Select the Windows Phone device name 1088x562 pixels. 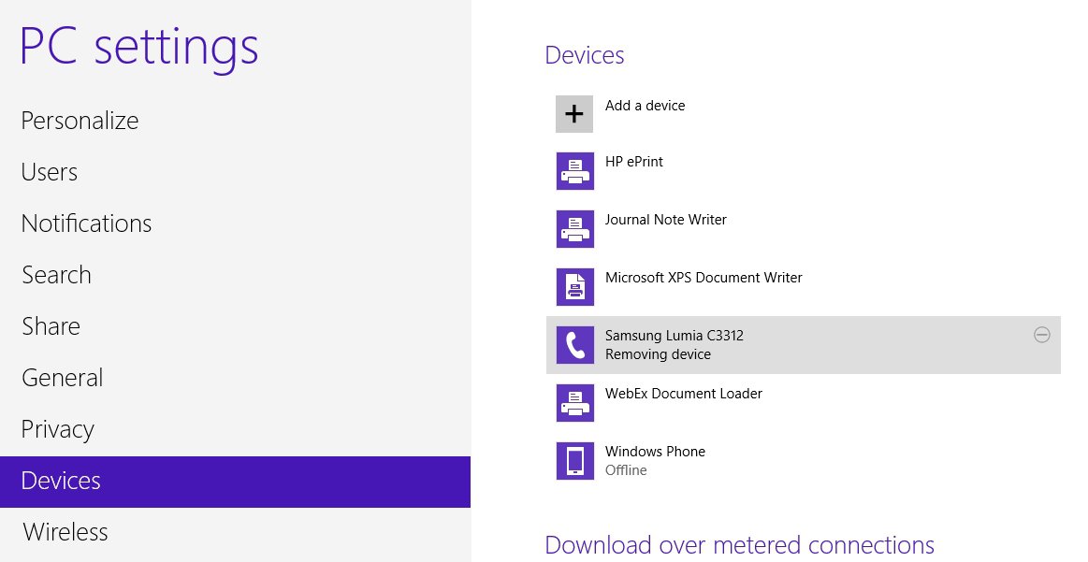point(655,452)
